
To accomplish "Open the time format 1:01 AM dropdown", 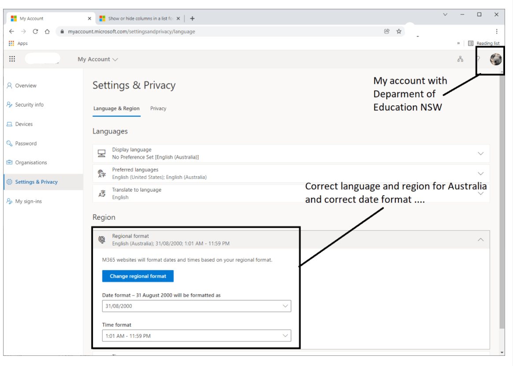I will tap(197, 336).
